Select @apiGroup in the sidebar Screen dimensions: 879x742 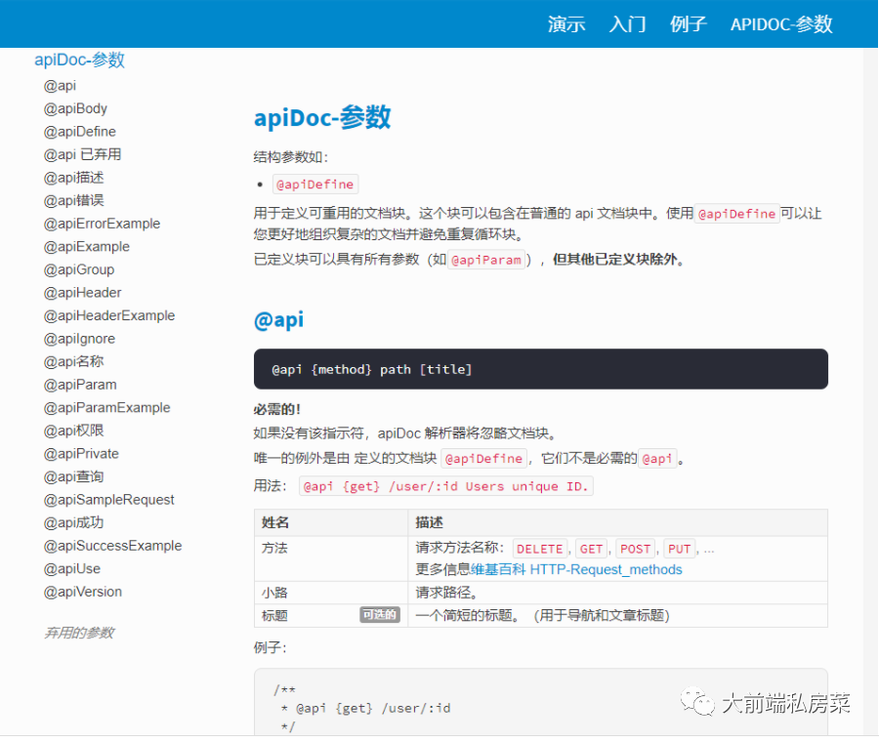coord(81,269)
